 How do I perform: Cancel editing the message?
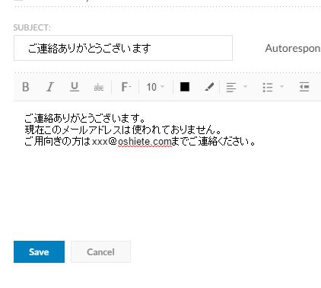(x=100, y=251)
